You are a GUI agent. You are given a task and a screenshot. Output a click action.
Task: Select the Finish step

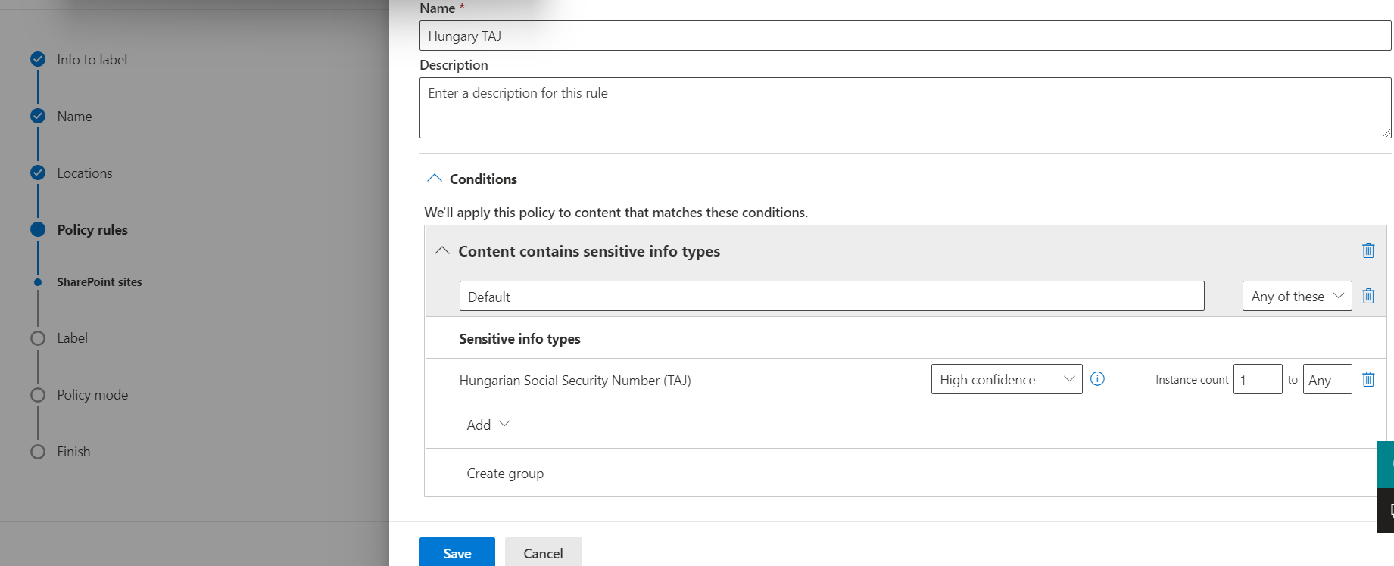click(73, 452)
